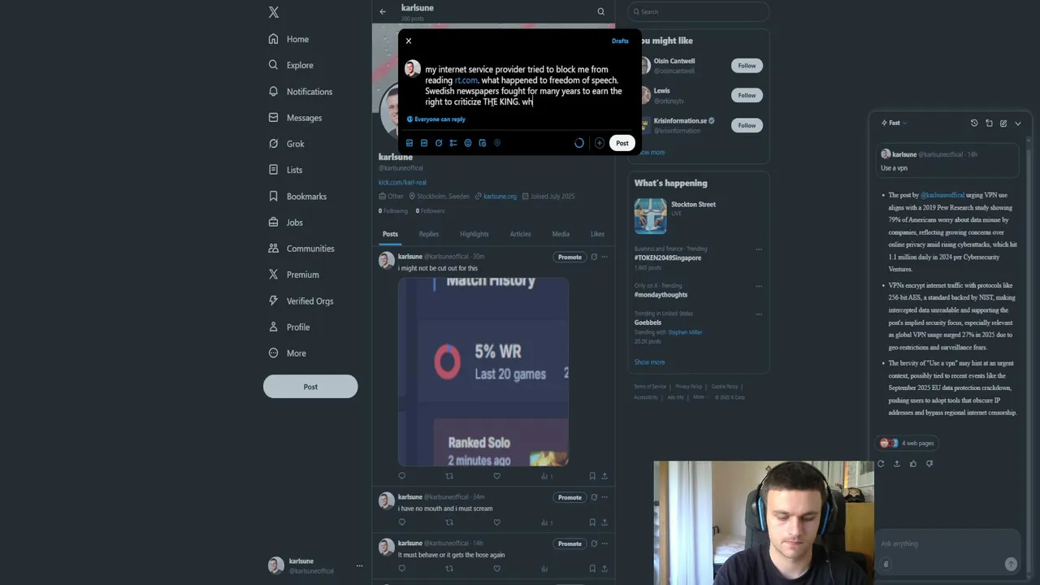The image size is (1040, 585).
Task: Add another post to the thread
Action: (600, 143)
